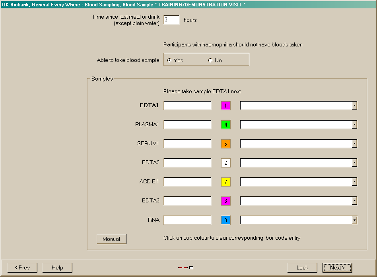The width and height of the screenshot is (377, 277).
Task: Open the RNA dropdown list
Action: coord(354,220)
